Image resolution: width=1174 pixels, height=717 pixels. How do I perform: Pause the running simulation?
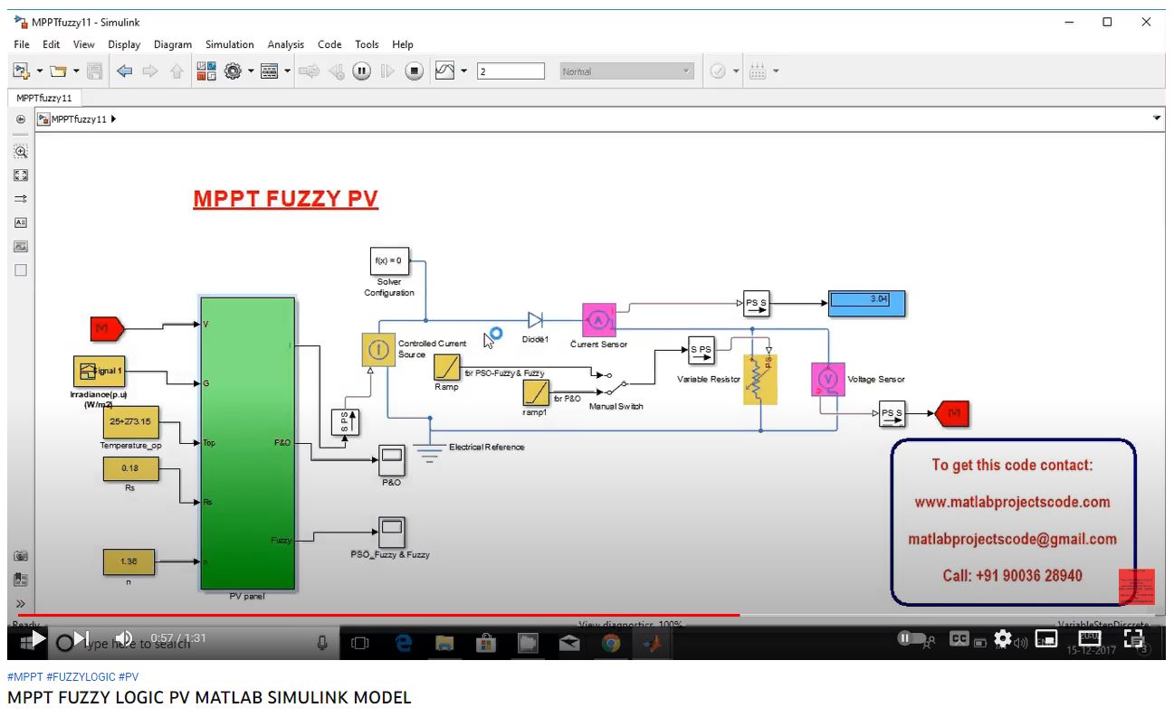tap(361, 71)
